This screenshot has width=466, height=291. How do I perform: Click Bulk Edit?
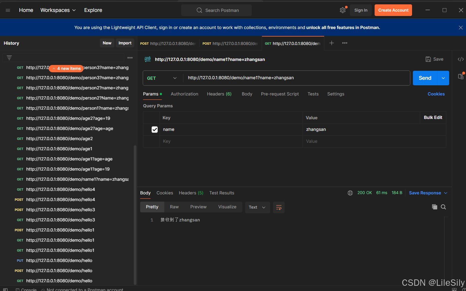point(433,118)
